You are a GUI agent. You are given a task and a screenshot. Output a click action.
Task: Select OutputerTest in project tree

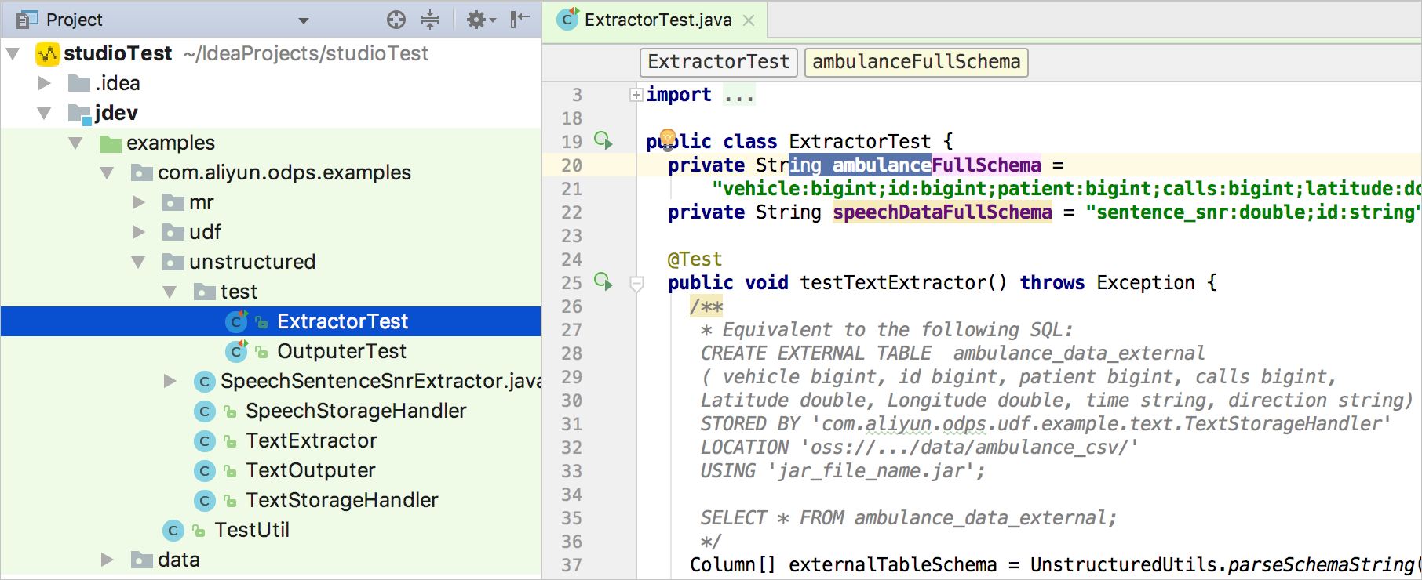pyautogui.click(x=341, y=351)
